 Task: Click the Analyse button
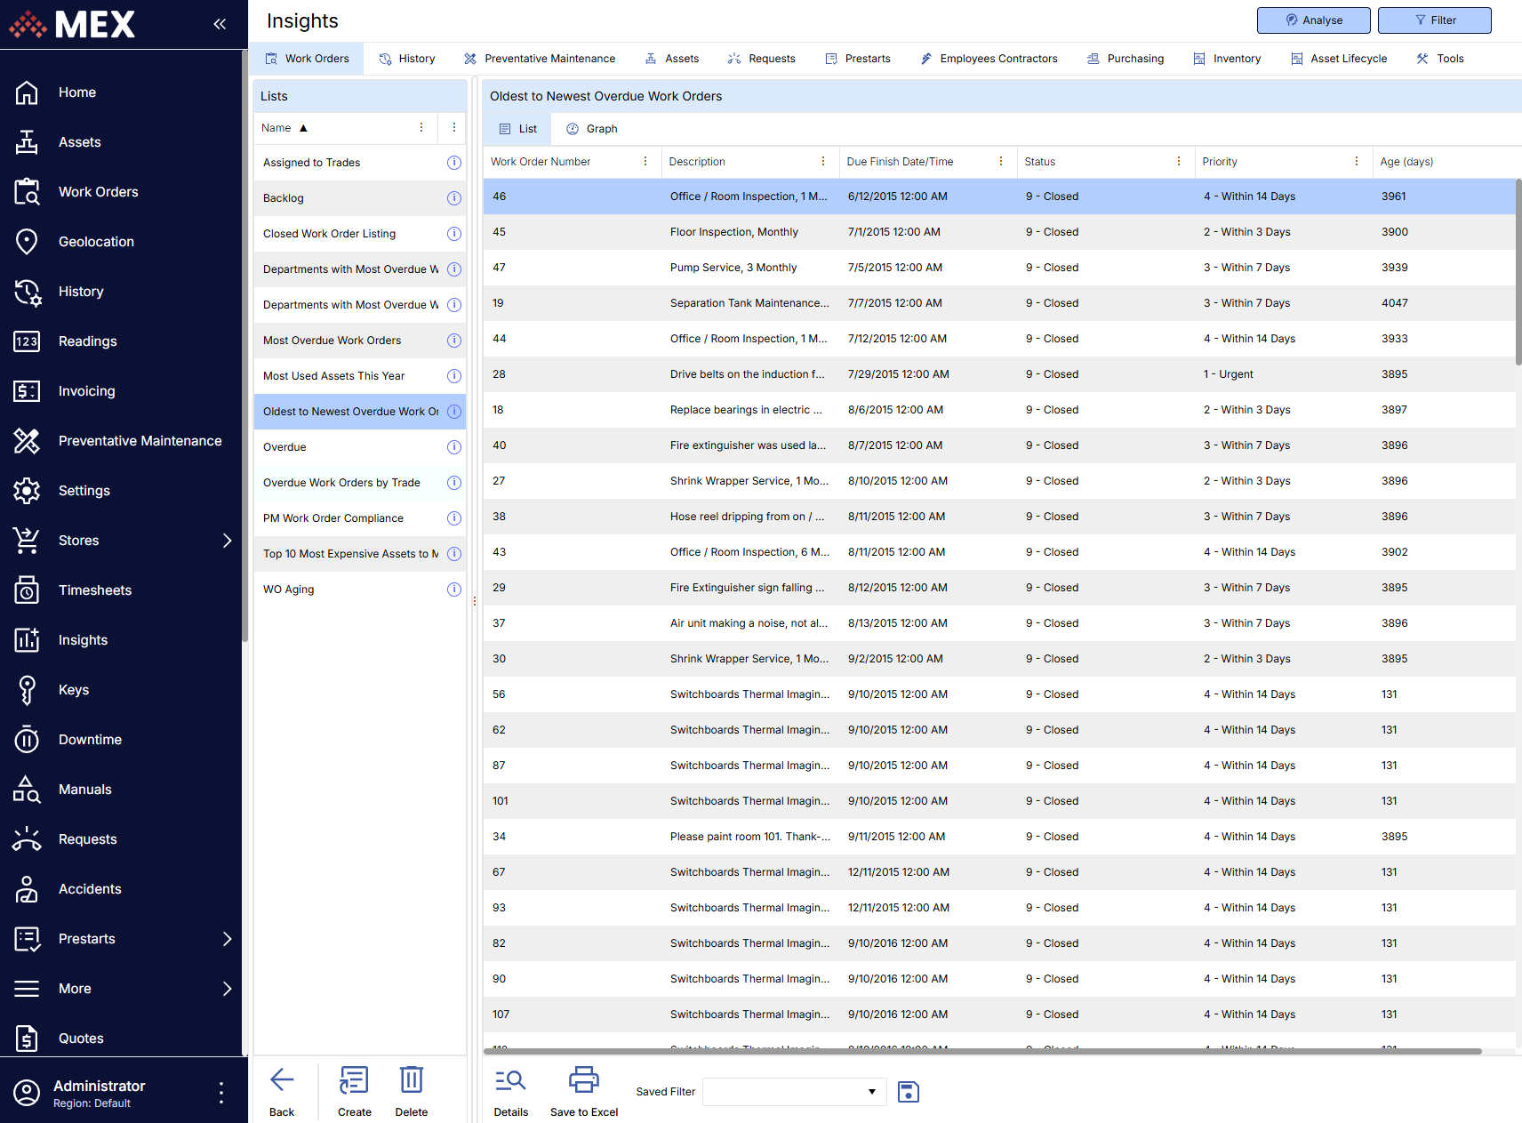tap(1314, 20)
